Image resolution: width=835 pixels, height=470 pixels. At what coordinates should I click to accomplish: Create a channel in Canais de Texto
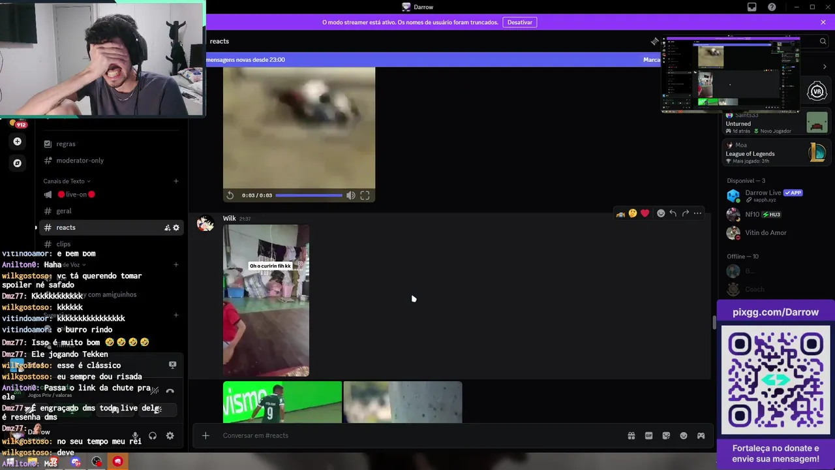click(175, 181)
